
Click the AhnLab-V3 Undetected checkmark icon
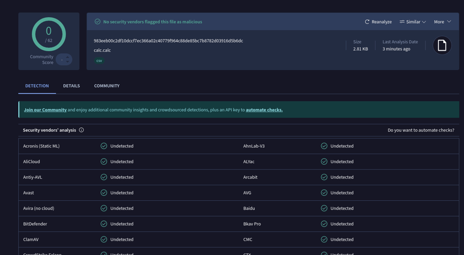324,146
